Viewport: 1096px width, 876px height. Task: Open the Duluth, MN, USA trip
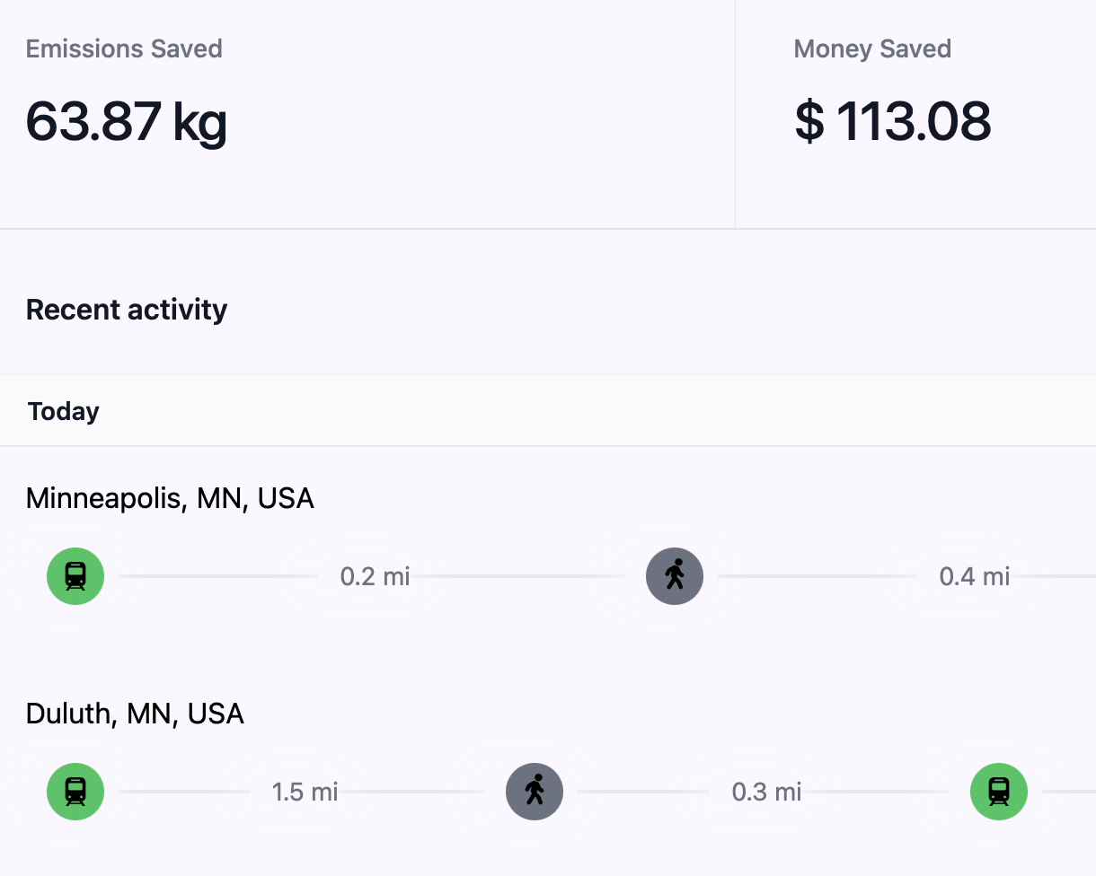coord(135,714)
